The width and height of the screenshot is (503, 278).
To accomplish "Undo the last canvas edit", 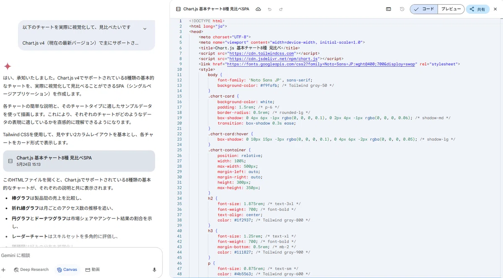I will (270, 9).
